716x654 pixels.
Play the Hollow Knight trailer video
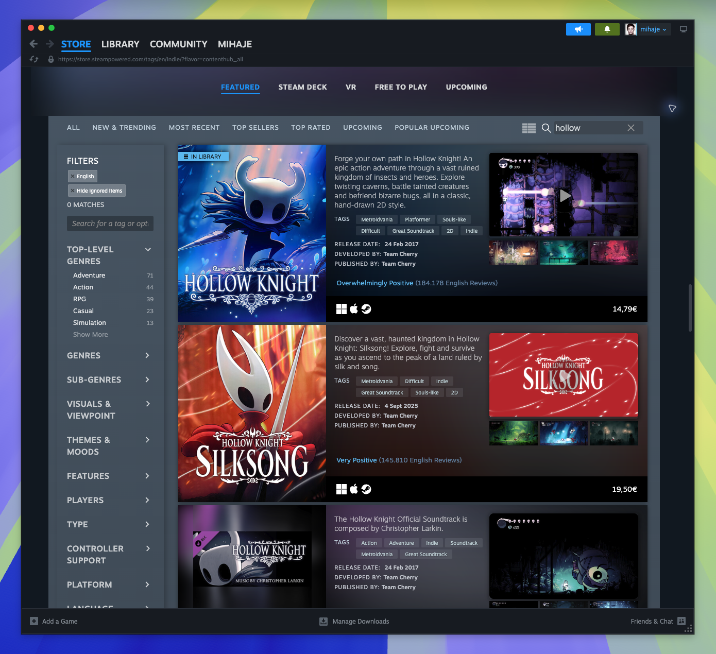[x=565, y=196]
